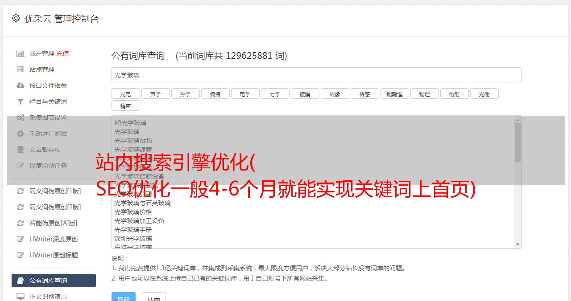Select the 声学 keyword tag
Screen dimensions: 571x301
(x=156, y=94)
